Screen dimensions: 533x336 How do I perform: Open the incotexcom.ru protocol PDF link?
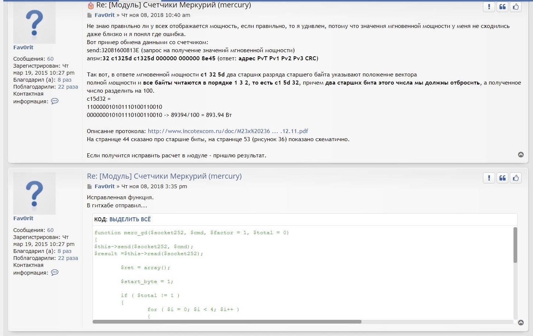coord(227,131)
